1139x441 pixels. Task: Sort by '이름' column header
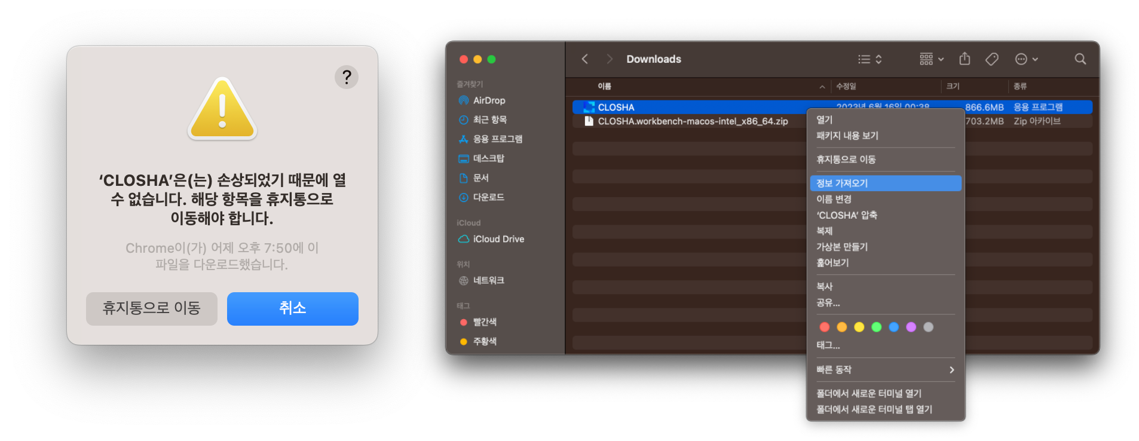[x=604, y=86]
